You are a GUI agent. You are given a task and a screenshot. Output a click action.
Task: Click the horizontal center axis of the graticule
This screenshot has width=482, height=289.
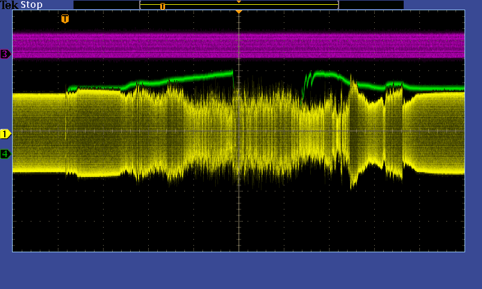click(120, 131)
